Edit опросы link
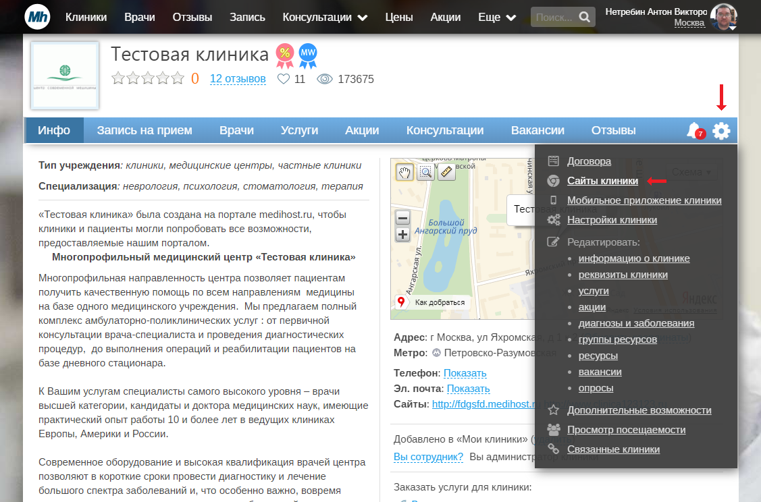This screenshot has width=761, height=502. [596, 388]
